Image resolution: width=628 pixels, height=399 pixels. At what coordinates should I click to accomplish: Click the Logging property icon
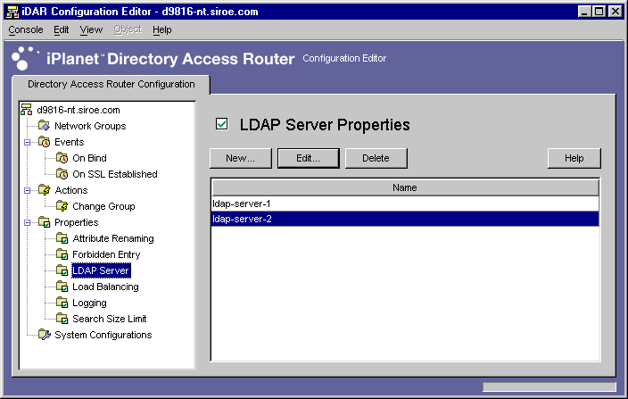pyautogui.click(x=62, y=303)
